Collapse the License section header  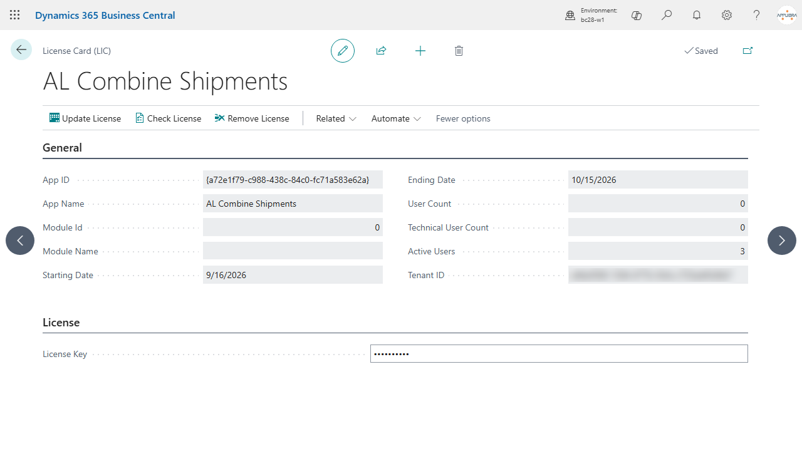pos(61,323)
